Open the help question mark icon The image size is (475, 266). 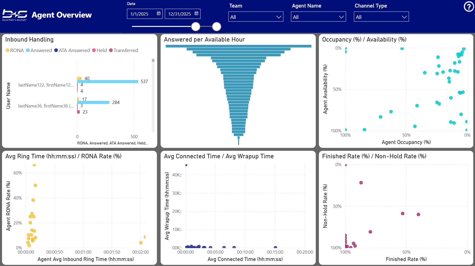click(x=468, y=7)
